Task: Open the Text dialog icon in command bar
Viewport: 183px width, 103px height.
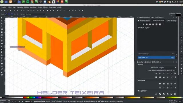Action: [x=67, y=10]
